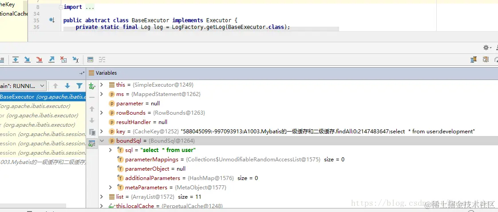
Task: Expand the folded import block
Action: 61,7
